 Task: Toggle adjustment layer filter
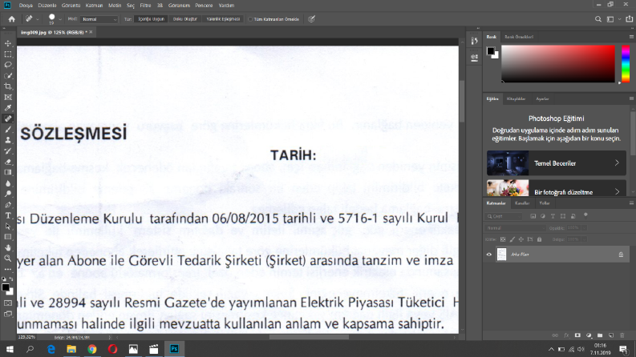[543, 216]
